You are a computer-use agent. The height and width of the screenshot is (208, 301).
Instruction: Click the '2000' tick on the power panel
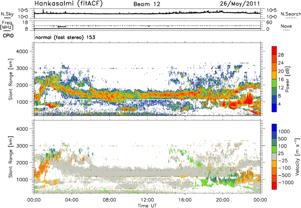[22, 85]
